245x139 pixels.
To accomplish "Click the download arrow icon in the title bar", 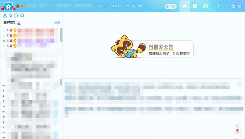I will pyautogui.click(x=218, y=6).
